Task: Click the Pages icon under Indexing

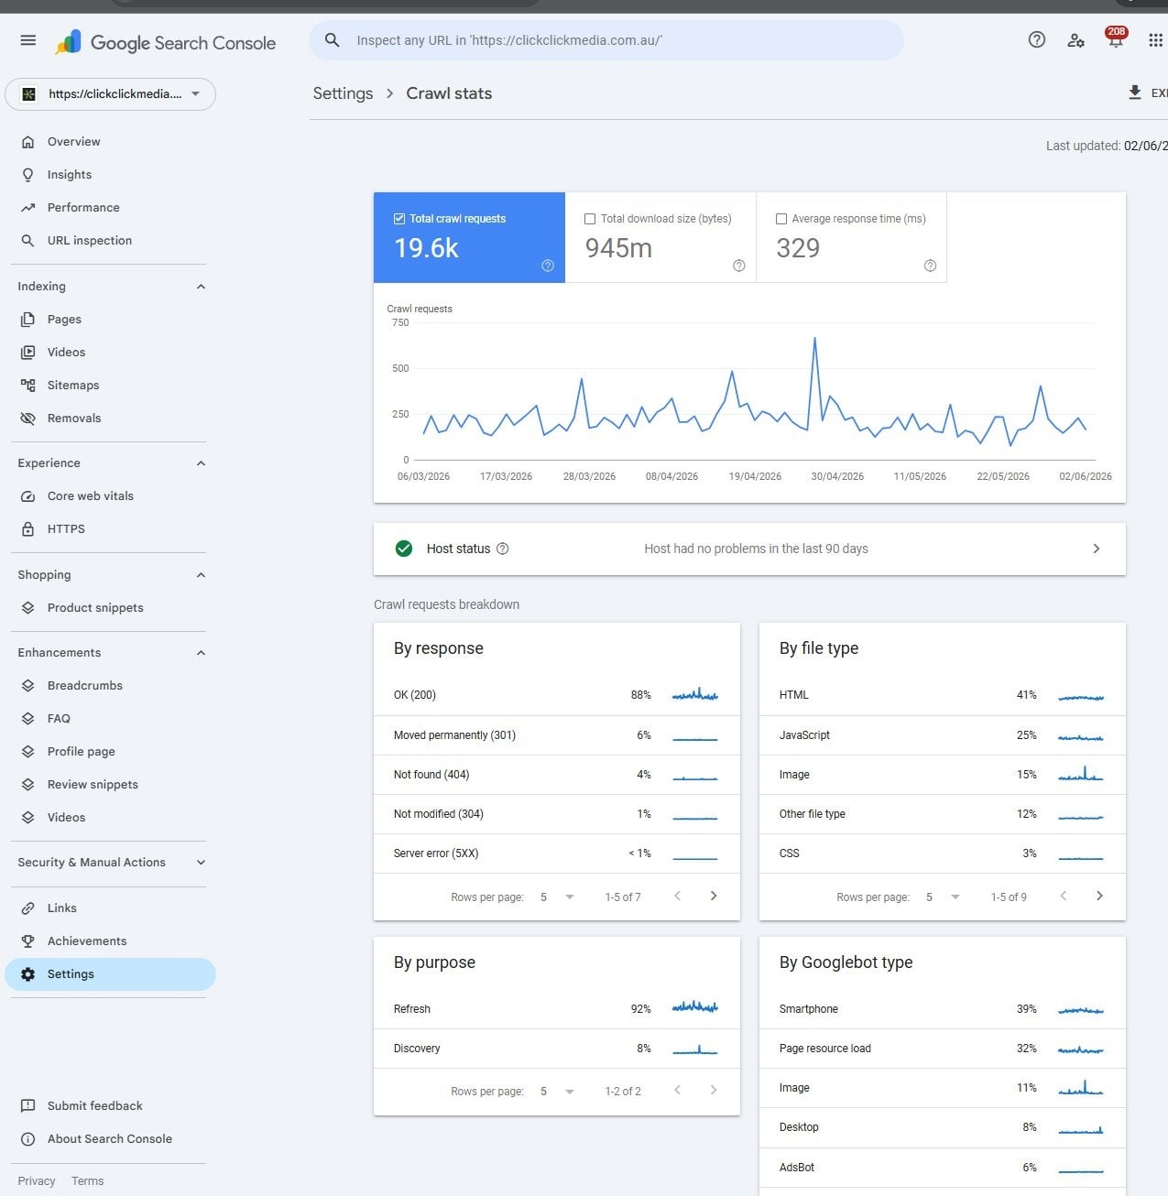Action: click(27, 320)
